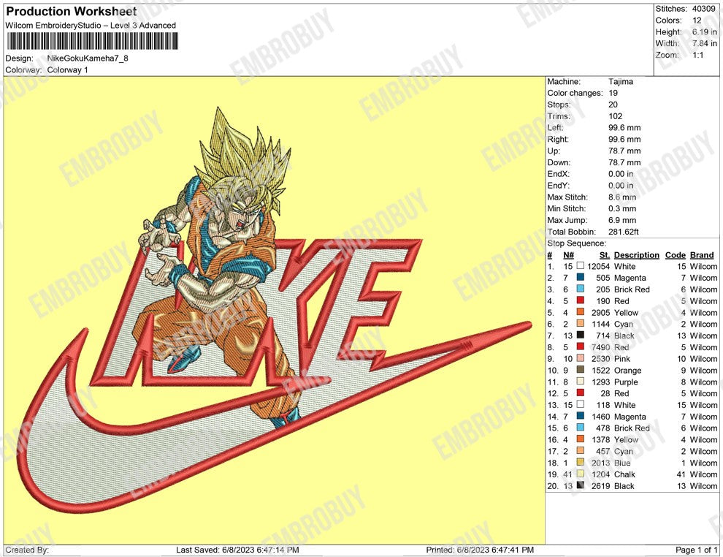Click the St. column header

click(605, 255)
